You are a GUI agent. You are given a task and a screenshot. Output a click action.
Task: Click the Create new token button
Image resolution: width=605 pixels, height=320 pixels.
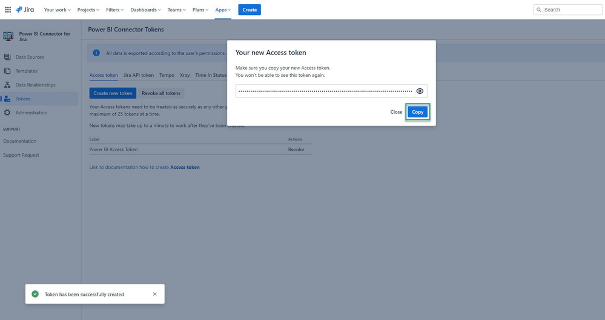coord(113,93)
